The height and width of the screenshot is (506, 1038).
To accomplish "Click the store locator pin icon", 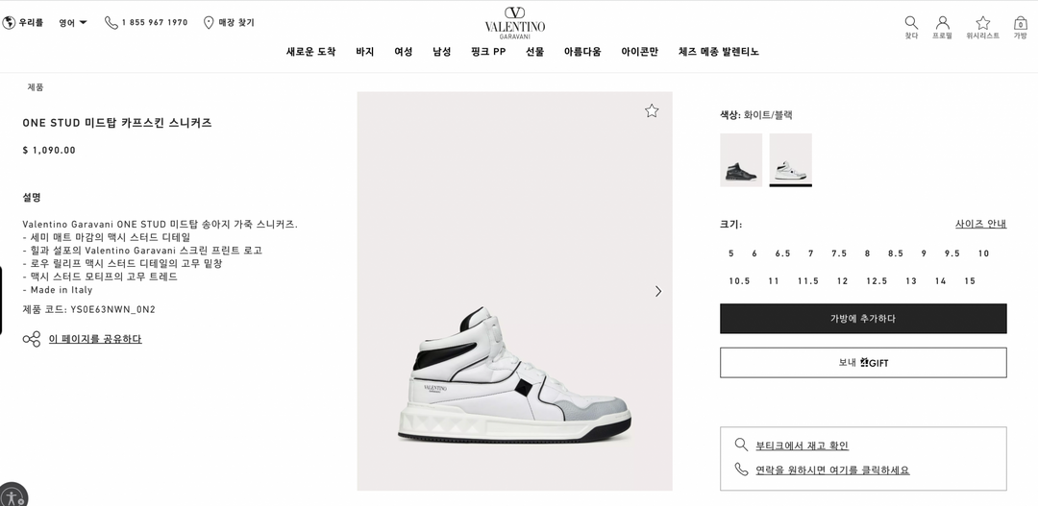I will pyautogui.click(x=208, y=22).
